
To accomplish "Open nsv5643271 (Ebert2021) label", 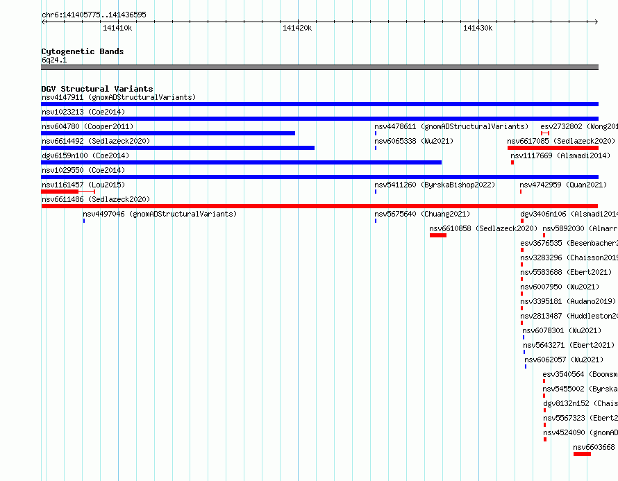I will pos(569,345).
